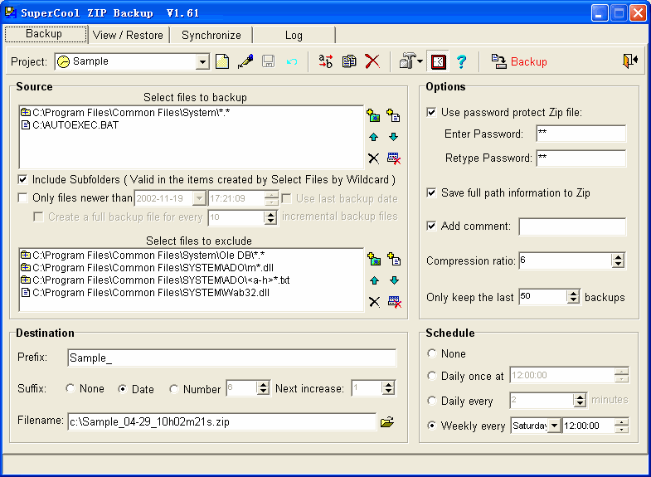Click the Prefix field containing Sample_
651x477 pixels.
(x=231, y=358)
